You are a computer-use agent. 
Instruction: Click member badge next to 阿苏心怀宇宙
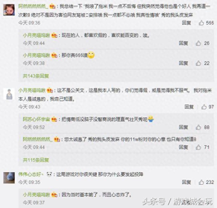[x=54, y=119]
